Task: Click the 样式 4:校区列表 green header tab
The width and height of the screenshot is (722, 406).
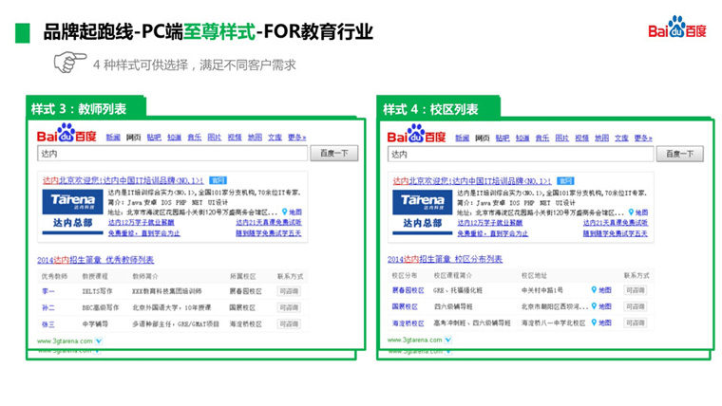Action: 438,107
